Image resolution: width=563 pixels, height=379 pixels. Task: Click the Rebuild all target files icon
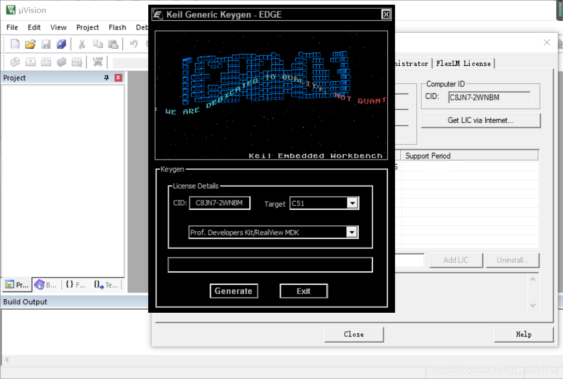pyautogui.click(x=46, y=62)
